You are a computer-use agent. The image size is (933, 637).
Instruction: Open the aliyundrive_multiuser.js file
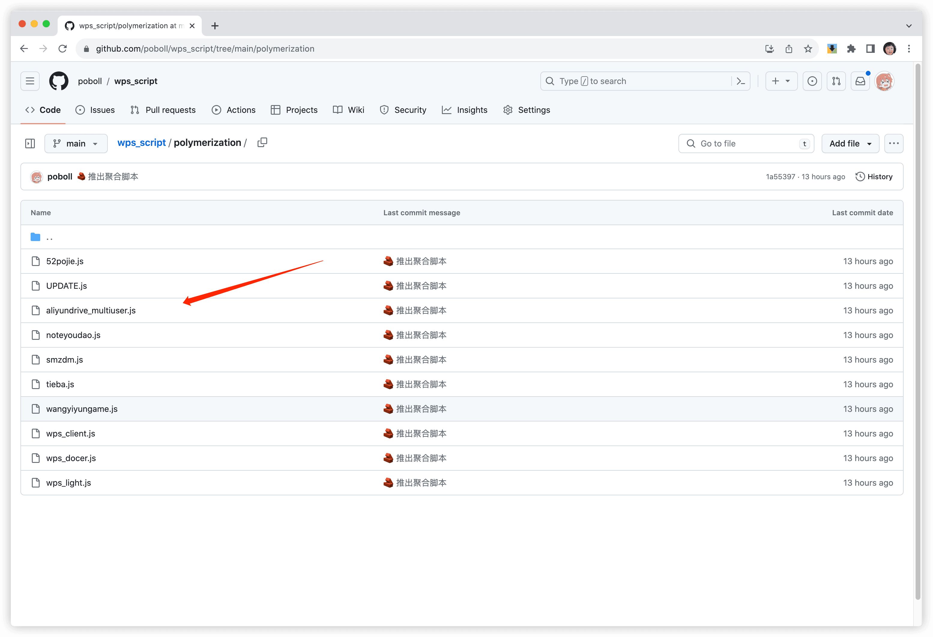click(91, 310)
